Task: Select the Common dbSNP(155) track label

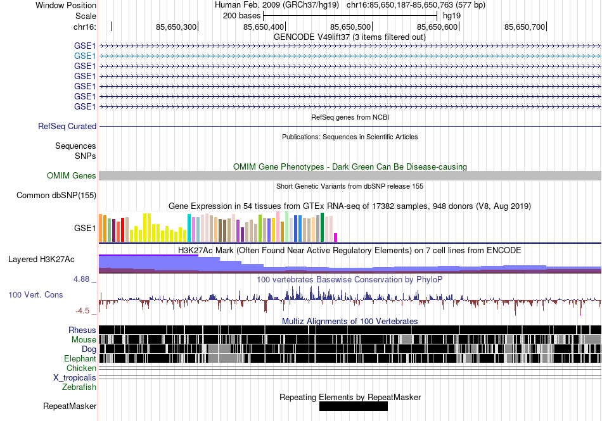Action: coord(56,195)
